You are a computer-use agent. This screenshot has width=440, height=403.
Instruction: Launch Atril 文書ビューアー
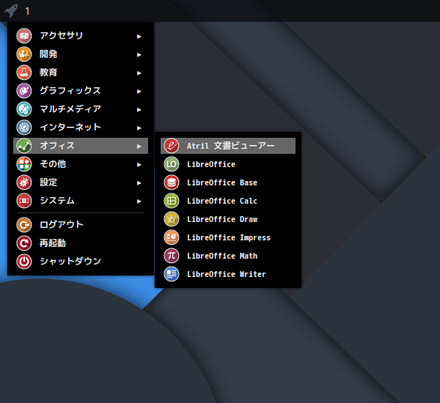coord(228,146)
